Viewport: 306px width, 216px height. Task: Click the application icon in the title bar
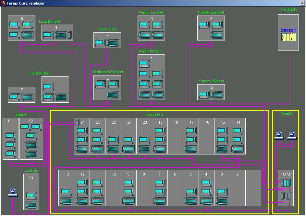[3, 3]
